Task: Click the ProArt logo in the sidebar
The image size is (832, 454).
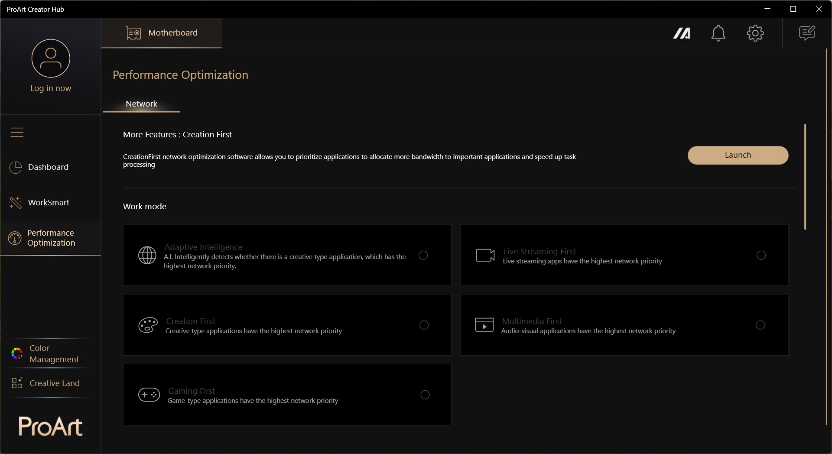Action: (x=50, y=426)
